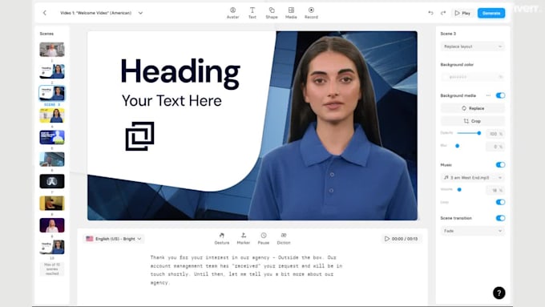Select scene 10 thumbnail

pyautogui.click(x=52, y=247)
